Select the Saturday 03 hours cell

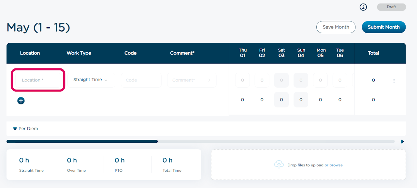(281, 80)
